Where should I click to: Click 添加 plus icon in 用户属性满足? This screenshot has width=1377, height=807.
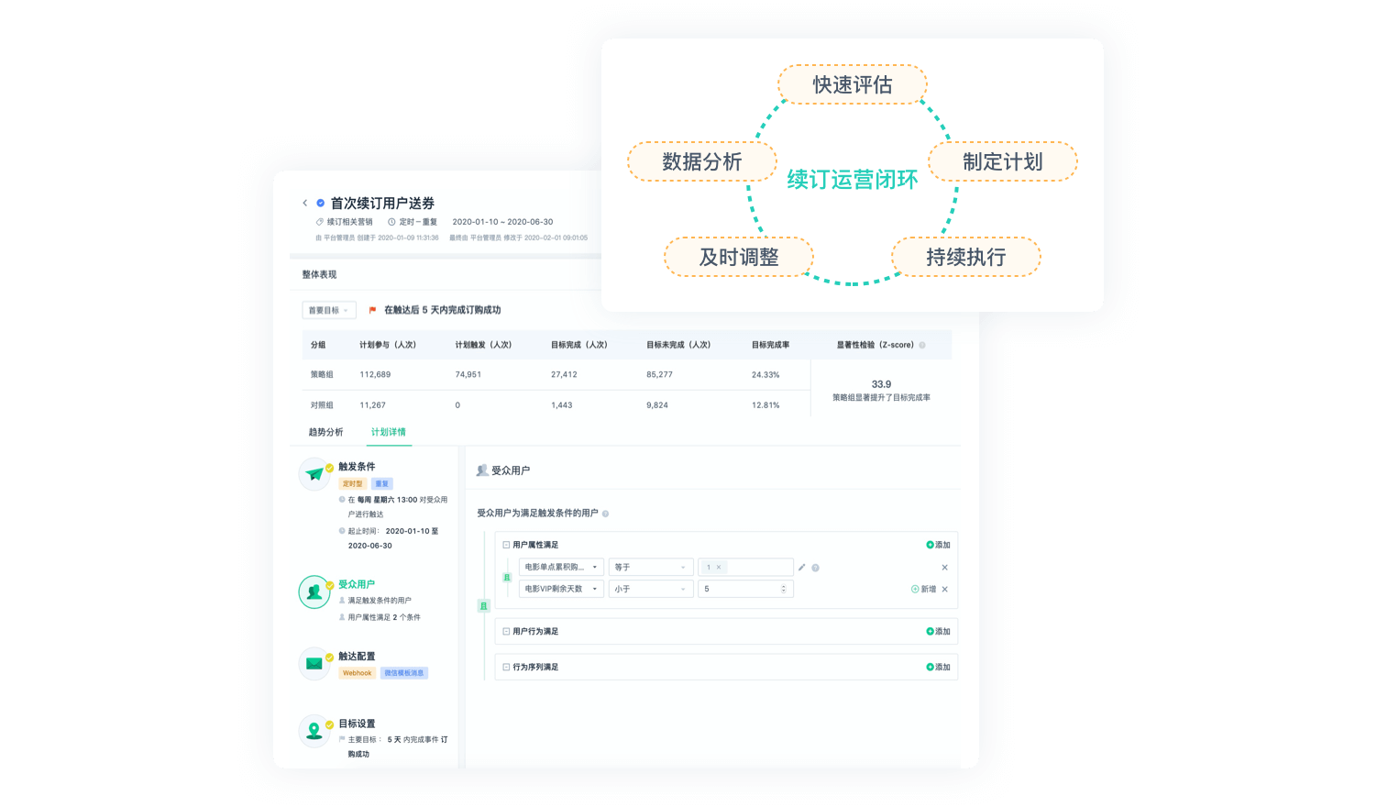(930, 545)
